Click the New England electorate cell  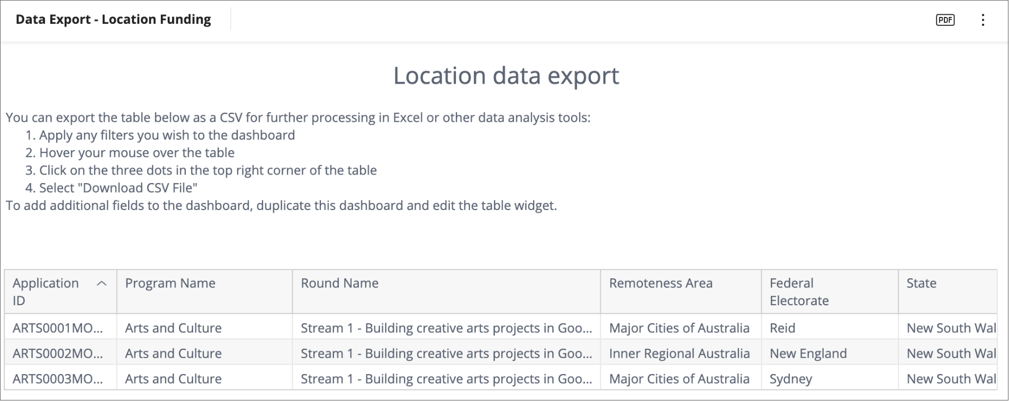pos(808,353)
